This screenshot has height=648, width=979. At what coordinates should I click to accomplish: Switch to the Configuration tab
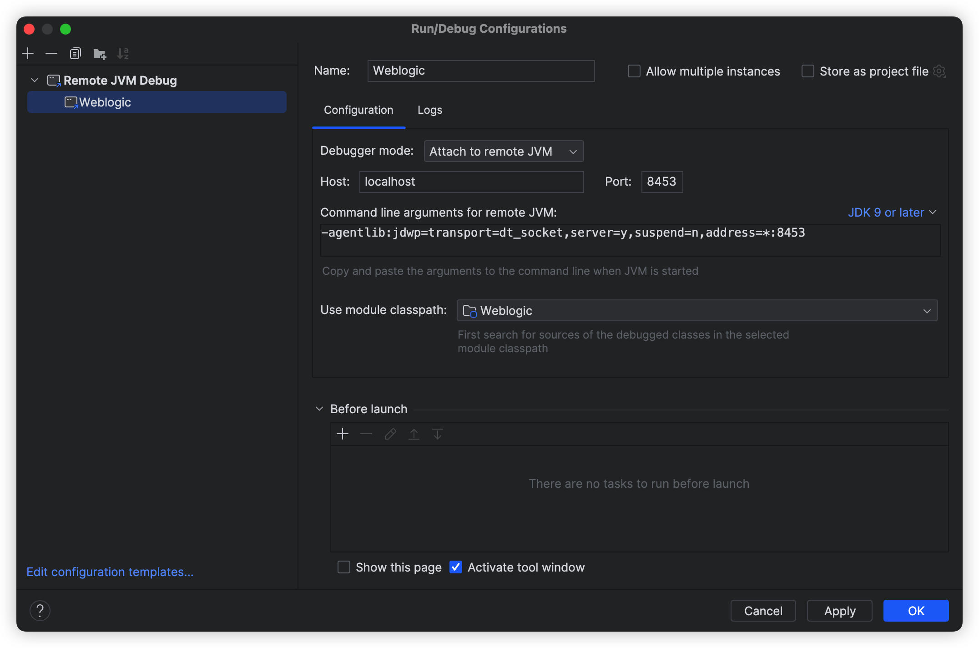pos(358,110)
